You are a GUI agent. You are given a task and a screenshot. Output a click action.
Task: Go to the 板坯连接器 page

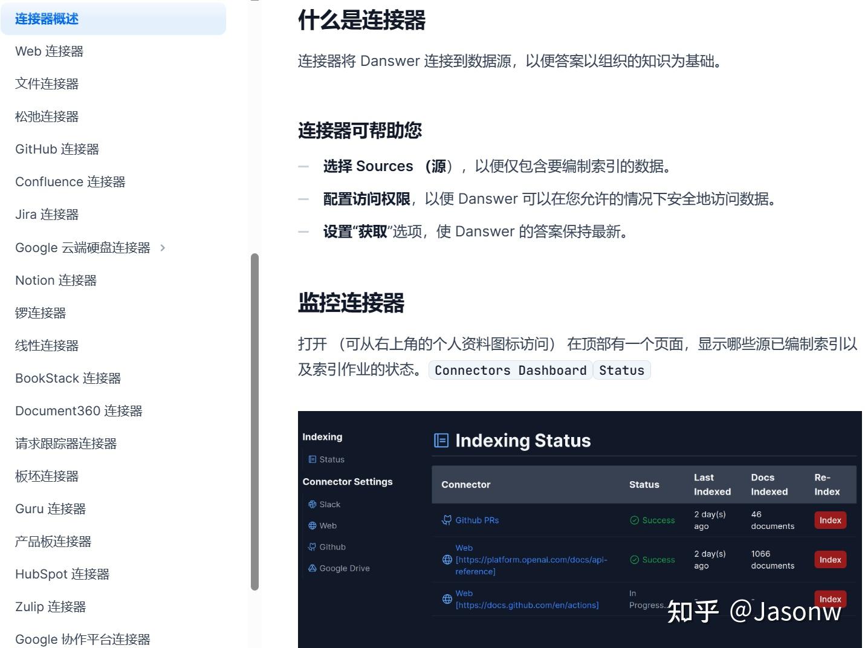pos(47,476)
